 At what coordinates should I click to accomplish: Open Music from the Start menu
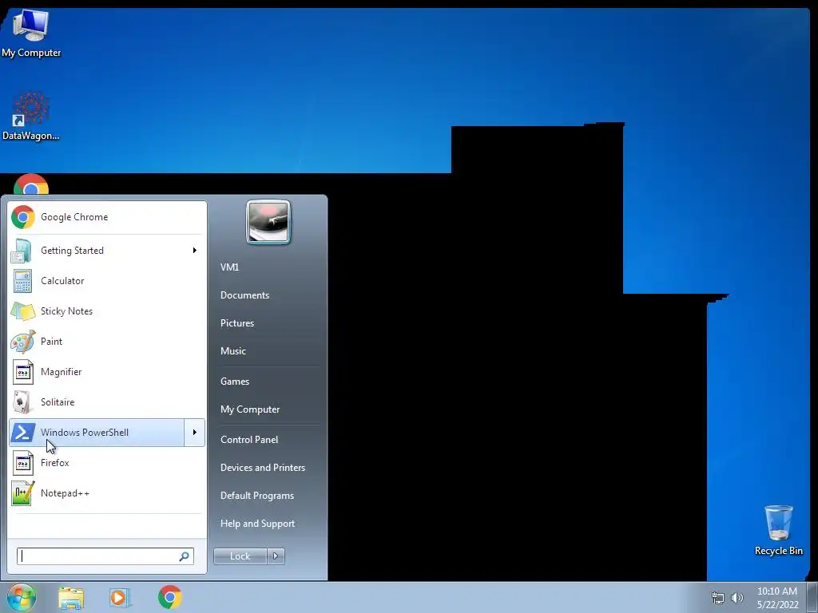coord(232,351)
